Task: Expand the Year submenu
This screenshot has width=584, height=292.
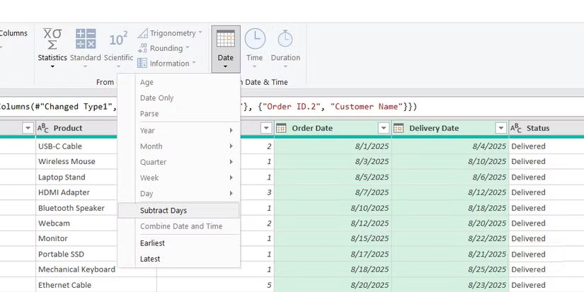Action: [187, 131]
